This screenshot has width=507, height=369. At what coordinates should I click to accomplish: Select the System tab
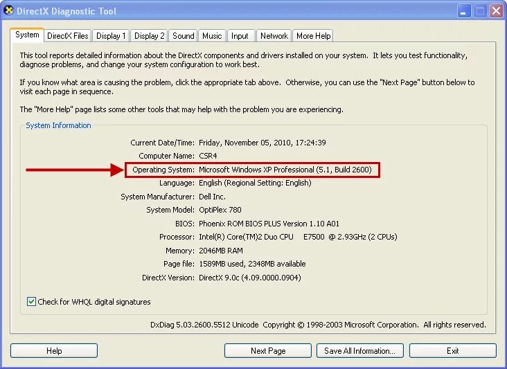click(27, 35)
